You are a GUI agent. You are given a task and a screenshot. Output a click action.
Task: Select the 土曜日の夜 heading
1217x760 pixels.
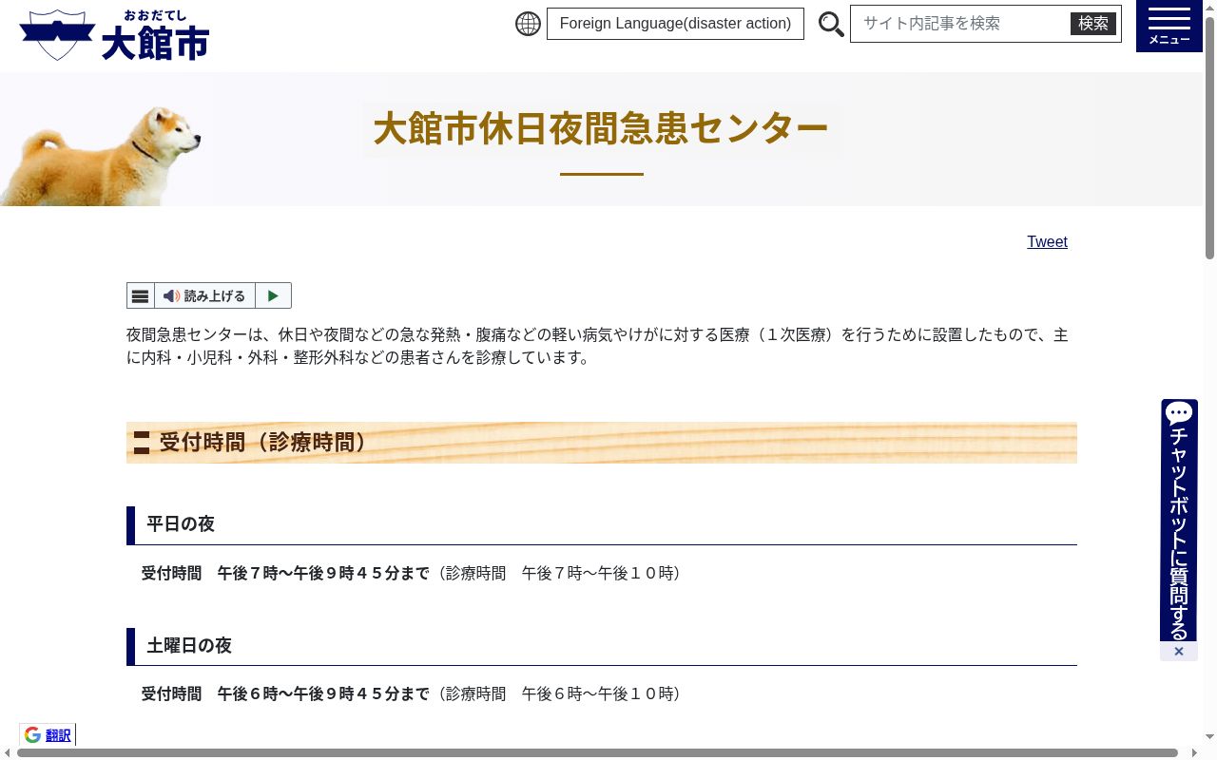coord(189,646)
